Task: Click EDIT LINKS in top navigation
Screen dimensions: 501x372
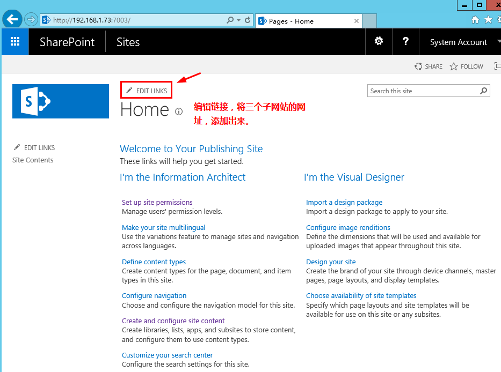Action: click(151, 91)
